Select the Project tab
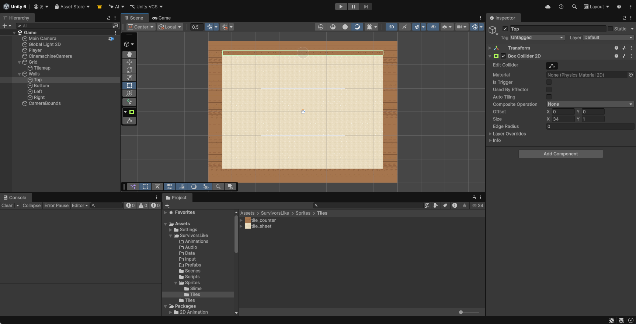 [176, 198]
